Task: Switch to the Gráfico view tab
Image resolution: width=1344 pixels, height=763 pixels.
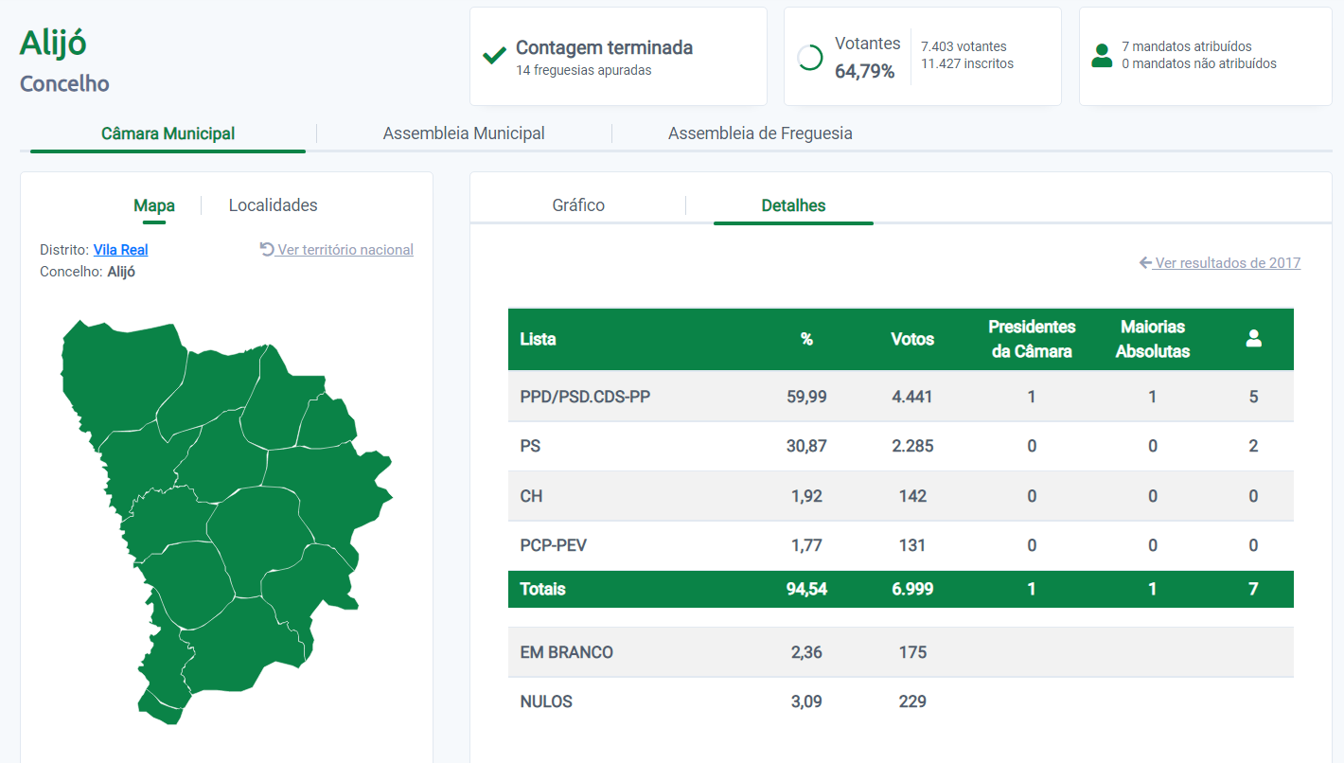Action: (x=578, y=205)
